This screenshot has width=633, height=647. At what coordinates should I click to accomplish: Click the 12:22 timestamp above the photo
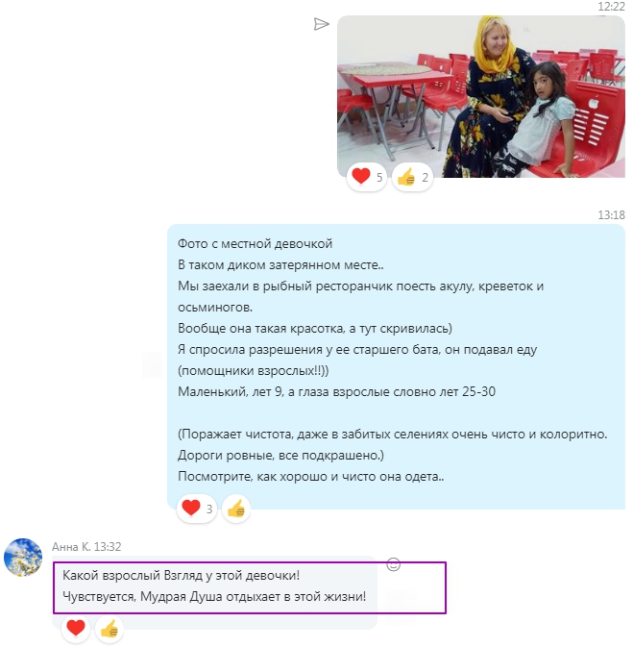point(611,6)
